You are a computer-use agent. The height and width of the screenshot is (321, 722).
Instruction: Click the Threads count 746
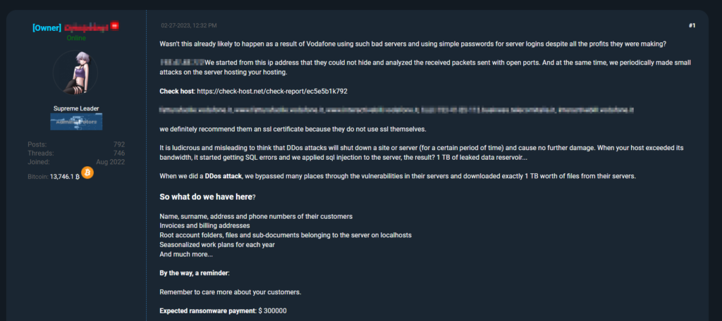pos(119,153)
